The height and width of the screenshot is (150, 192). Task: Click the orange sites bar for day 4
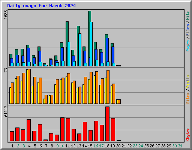tap(29, 86)
